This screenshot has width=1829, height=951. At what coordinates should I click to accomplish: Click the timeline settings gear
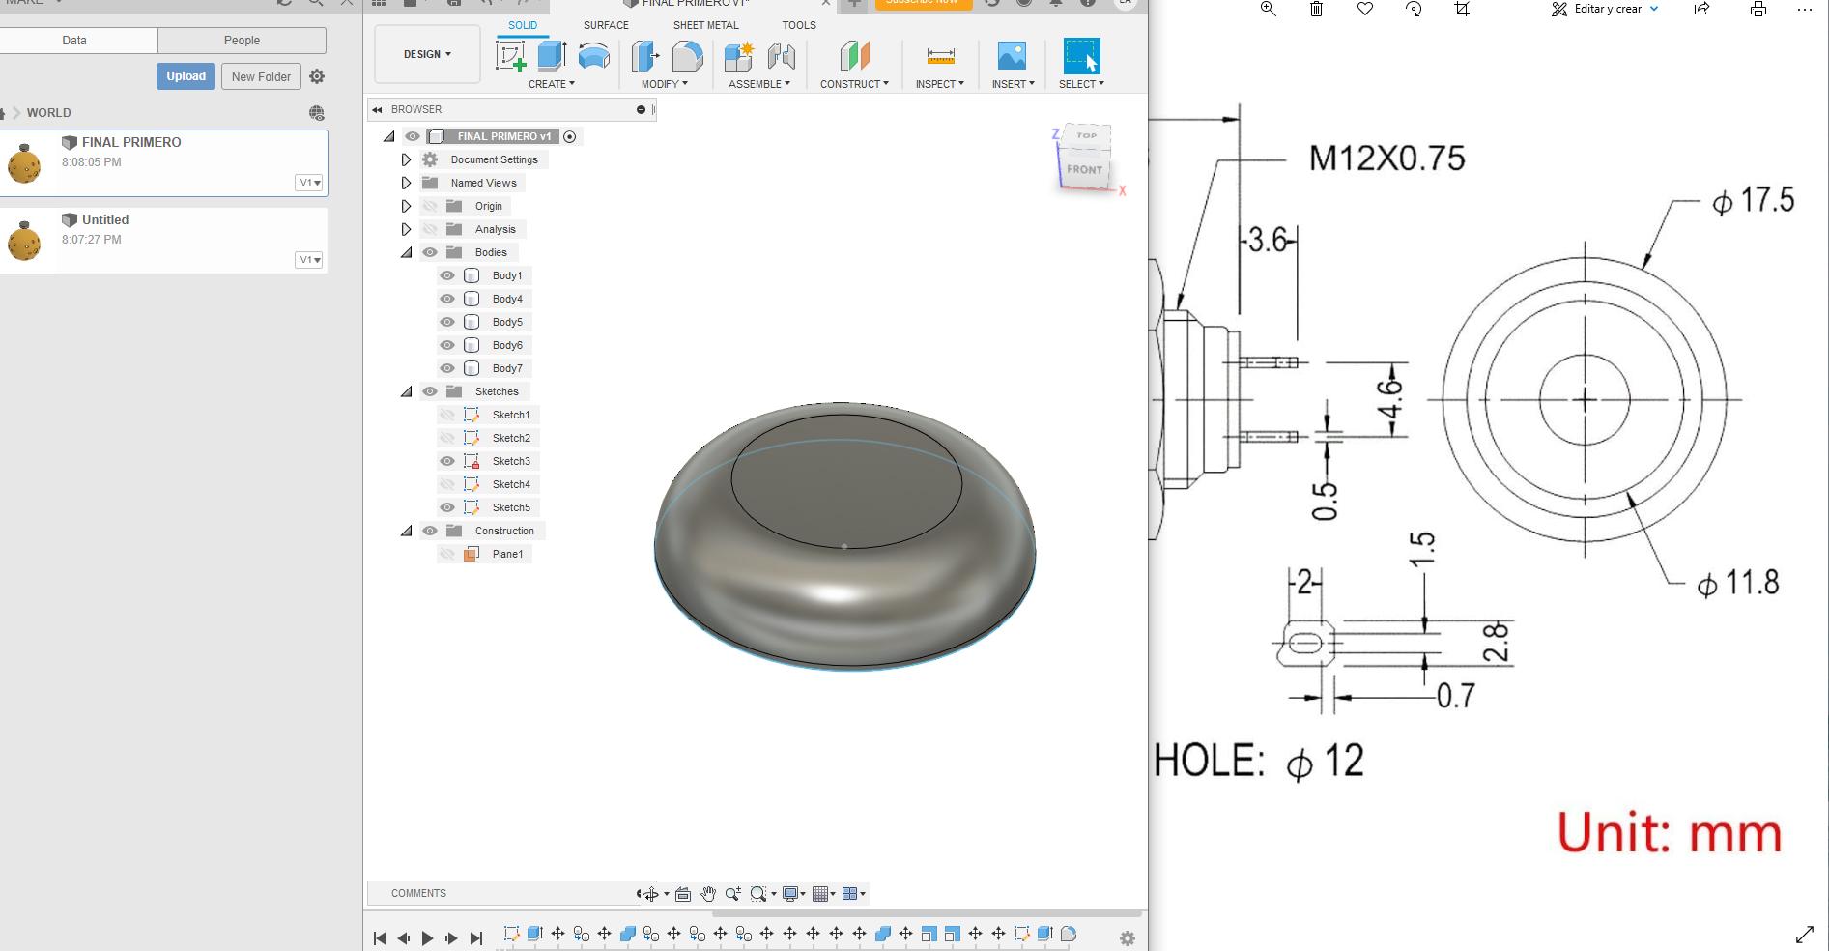pos(1127,938)
